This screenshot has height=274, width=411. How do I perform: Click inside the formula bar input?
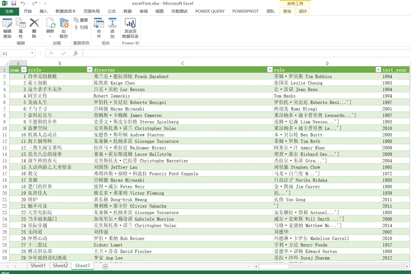(247, 53)
